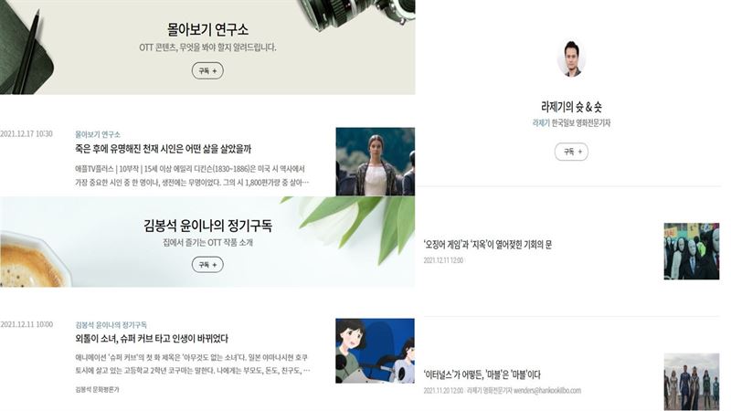Open article '이터널스'가 어떻든, '마블'은 '마블'이다

pyautogui.click(x=482, y=374)
